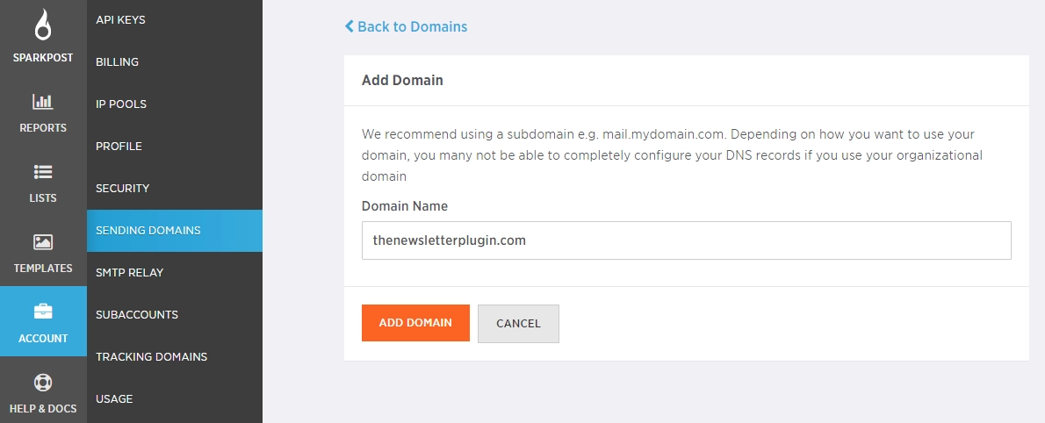
Task: Click the Cancel button
Action: click(x=518, y=323)
